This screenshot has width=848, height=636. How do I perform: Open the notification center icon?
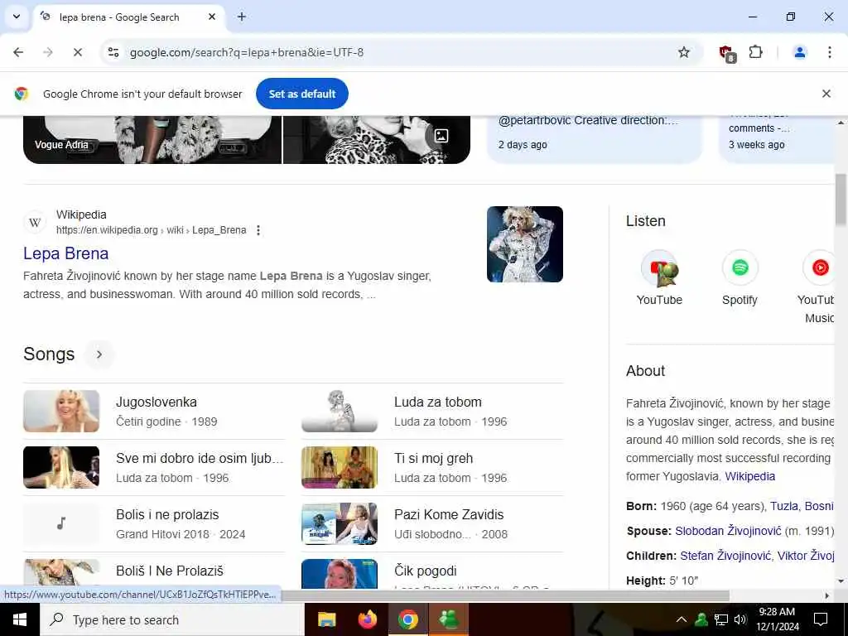pyautogui.click(x=821, y=619)
